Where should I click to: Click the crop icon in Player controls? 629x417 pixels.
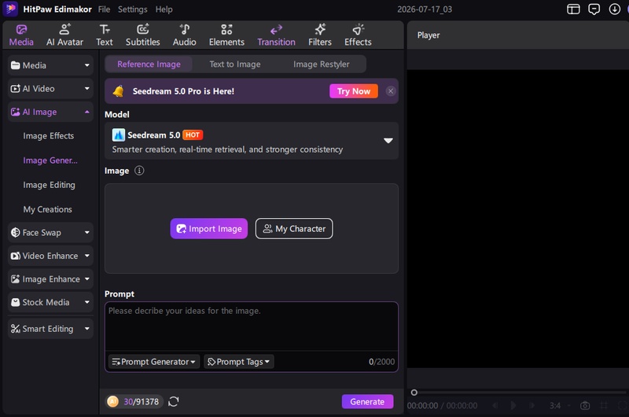(x=603, y=405)
